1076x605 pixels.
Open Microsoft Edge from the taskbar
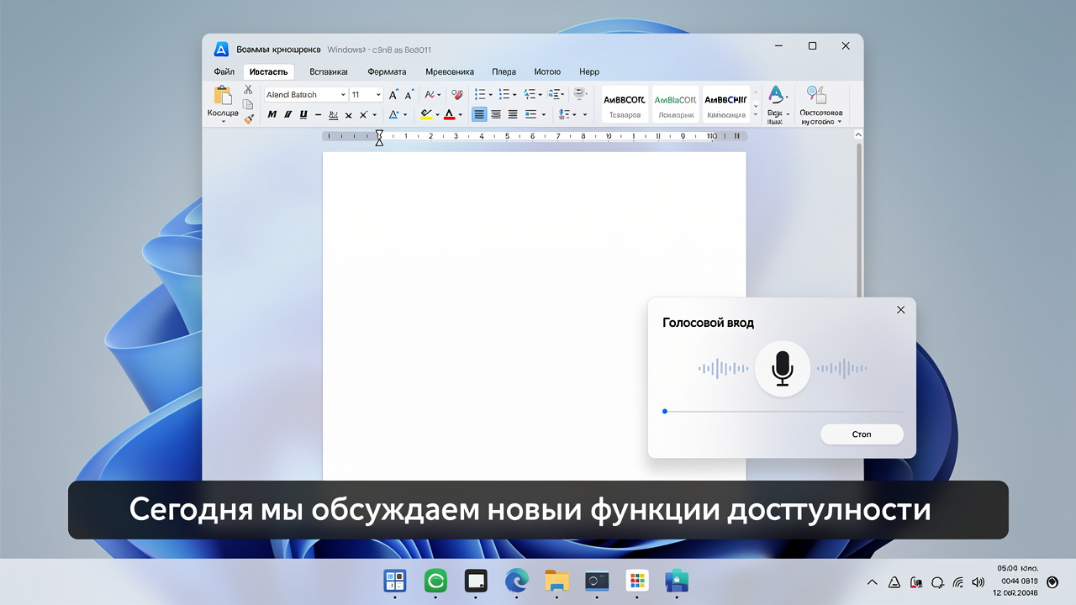click(x=517, y=581)
